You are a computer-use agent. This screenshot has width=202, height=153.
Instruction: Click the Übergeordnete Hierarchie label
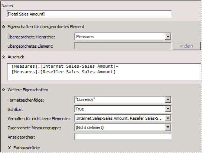(x=31, y=37)
